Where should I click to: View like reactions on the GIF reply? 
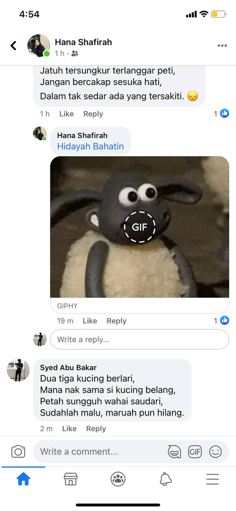221,321
